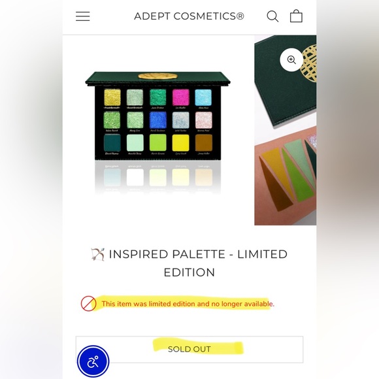
Task: Click the SOLD OUT button
Action: pyautogui.click(x=189, y=350)
